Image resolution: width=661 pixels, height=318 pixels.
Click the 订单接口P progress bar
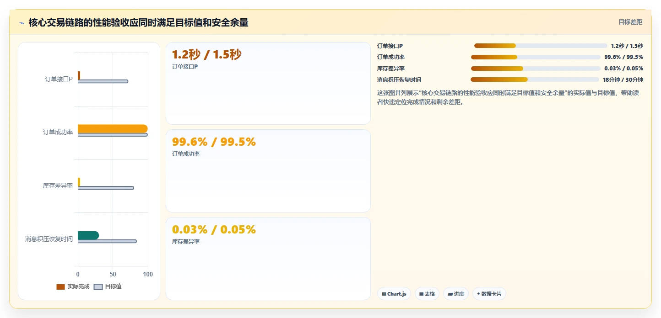coord(541,46)
